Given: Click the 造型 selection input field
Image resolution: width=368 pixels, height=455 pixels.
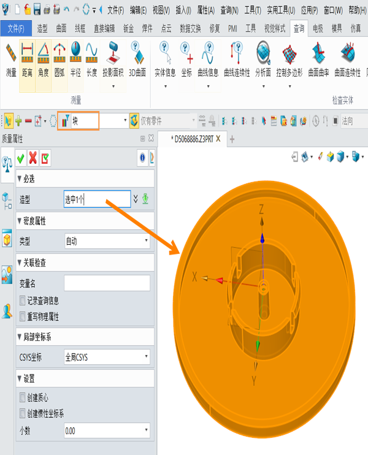Looking at the screenshot, I should (98, 199).
